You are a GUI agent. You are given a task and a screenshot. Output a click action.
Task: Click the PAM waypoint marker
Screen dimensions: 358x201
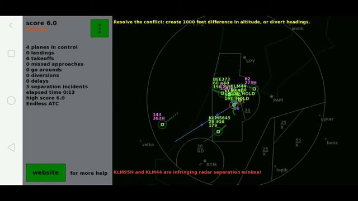[x=271, y=97]
